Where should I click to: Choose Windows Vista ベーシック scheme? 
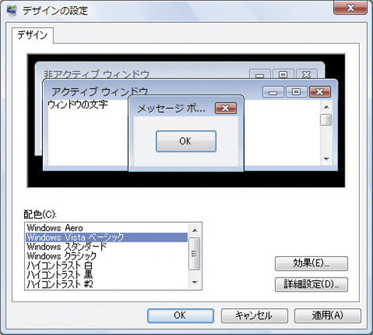pos(106,237)
